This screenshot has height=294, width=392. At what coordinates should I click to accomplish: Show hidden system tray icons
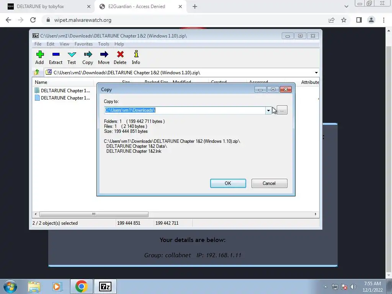coord(325,287)
